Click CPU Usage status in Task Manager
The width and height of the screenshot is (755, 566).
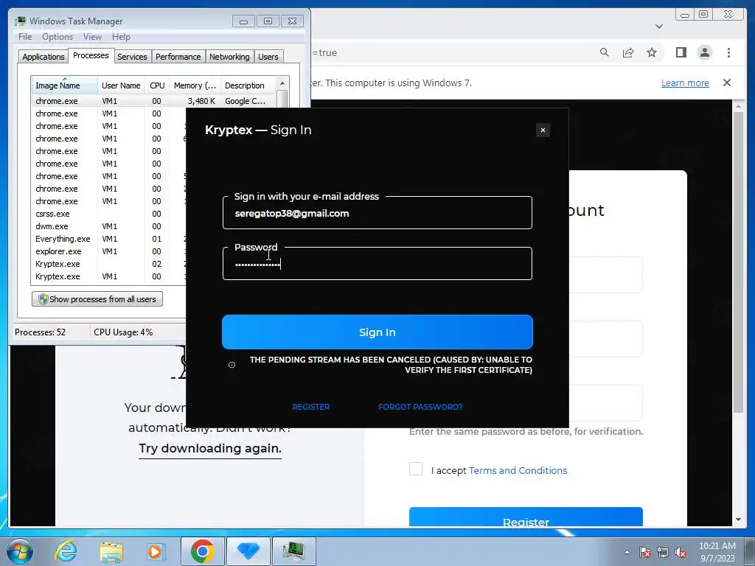pyautogui.click(x=123, y=332)
